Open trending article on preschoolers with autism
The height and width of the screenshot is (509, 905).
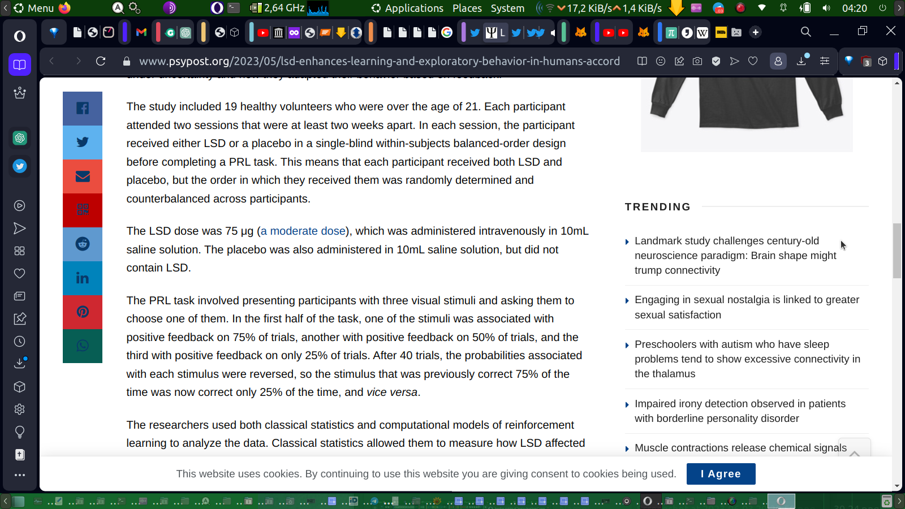[747, 359]
